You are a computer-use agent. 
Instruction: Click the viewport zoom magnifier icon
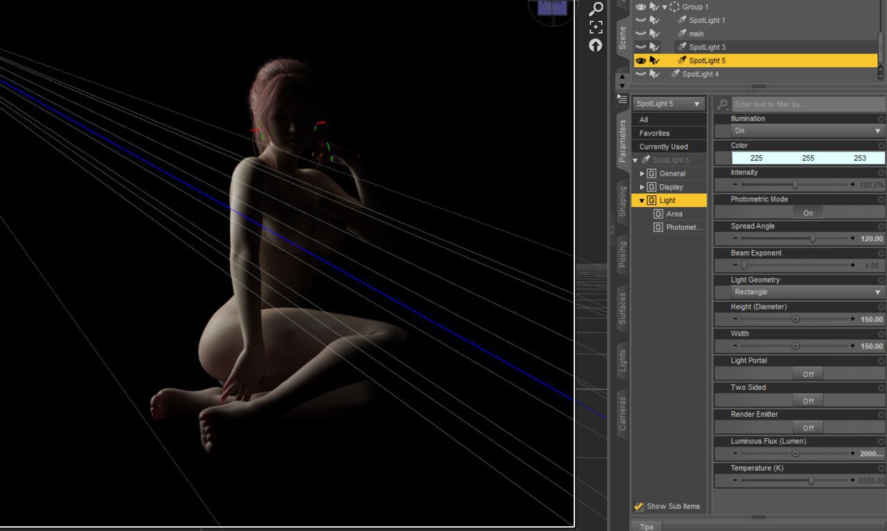click(595, 8)
